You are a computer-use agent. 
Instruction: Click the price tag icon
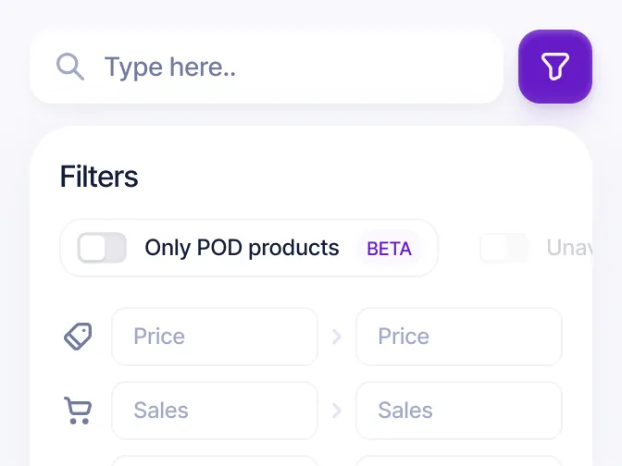pyautogui.click(x=78, y=337)
